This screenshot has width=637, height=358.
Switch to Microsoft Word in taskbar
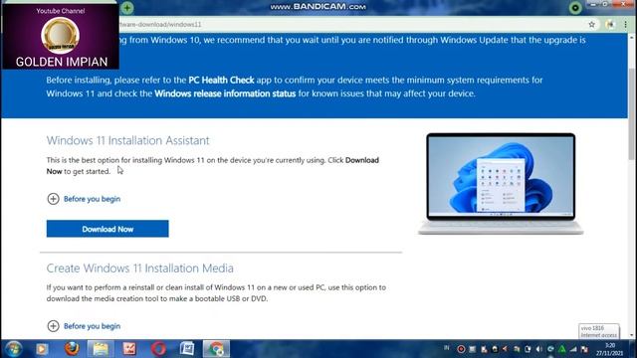click(x=187, y=349)
